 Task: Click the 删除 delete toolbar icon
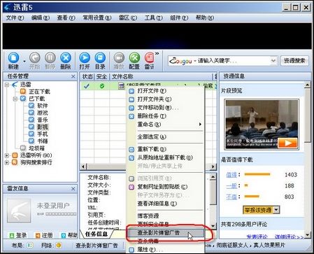point(66,61)
